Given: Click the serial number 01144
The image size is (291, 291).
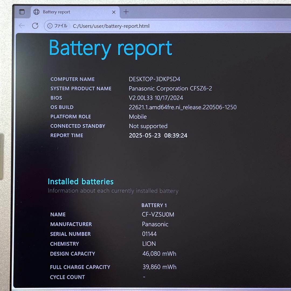Looking at the screenshot, I should [x=149, y=234].
